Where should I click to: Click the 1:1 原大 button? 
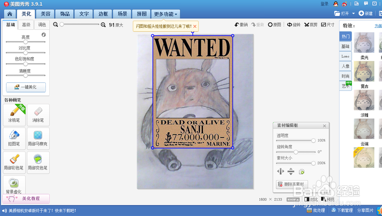116,25
